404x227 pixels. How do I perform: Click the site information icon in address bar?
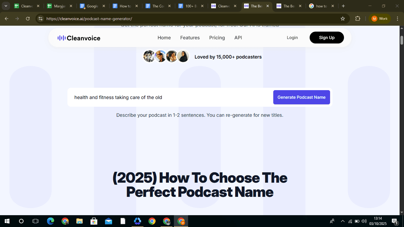click(41, 19)
